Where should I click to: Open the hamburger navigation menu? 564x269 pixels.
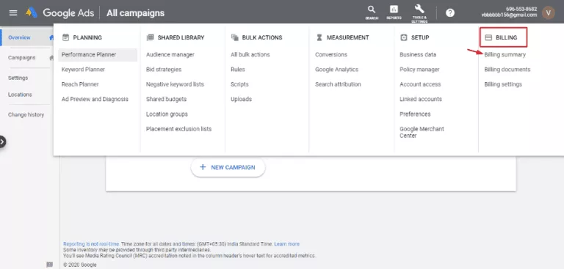(13, 13)
